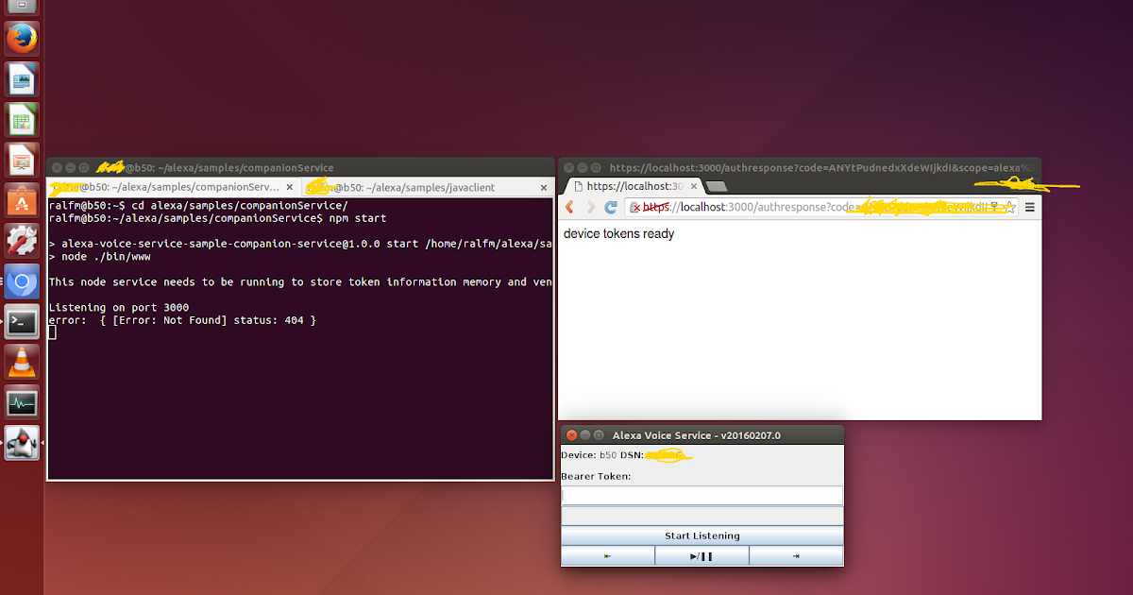The width and height of the screenshot is (1133, 595).
Task: Close the Chromium browser window
Action: (x=567, y=167)
